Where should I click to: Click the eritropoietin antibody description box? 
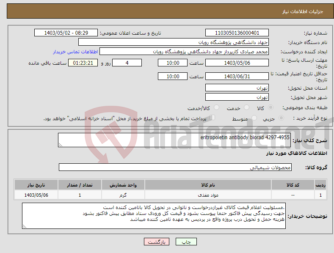[174, 140]
